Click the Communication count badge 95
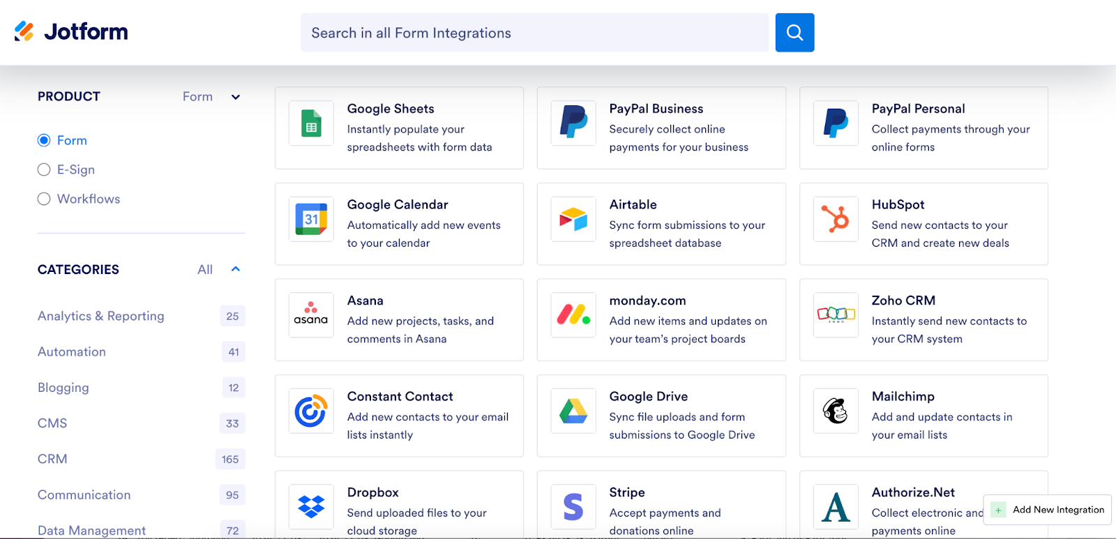The height and width of the screenshot is (539, 1116). point(232,495)
